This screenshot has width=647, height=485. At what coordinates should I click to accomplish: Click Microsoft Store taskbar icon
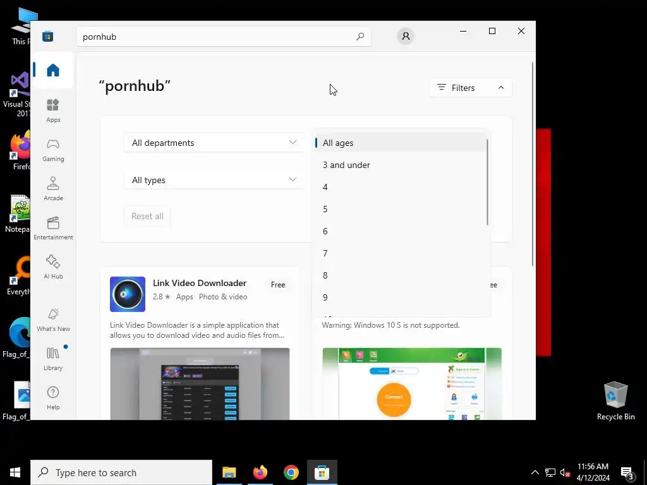coord(322,472)
